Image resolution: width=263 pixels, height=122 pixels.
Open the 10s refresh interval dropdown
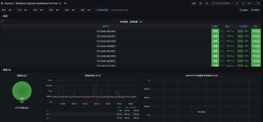(250, 3)
